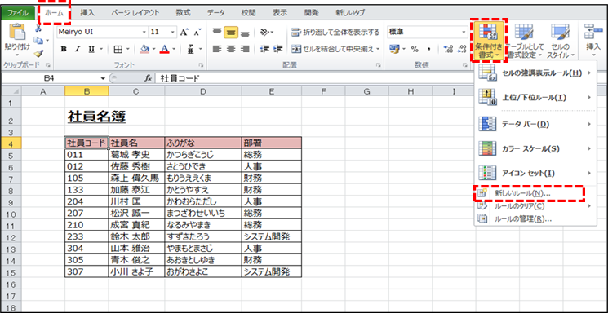Click the accounting currency format icon
Viewport: 608px width, 313px height.
click(394, 49)
